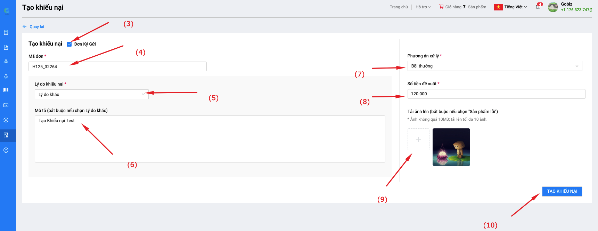Click the rocket icon in sidebar
Screen dimensions: 598x231
[x=6, y=76]
